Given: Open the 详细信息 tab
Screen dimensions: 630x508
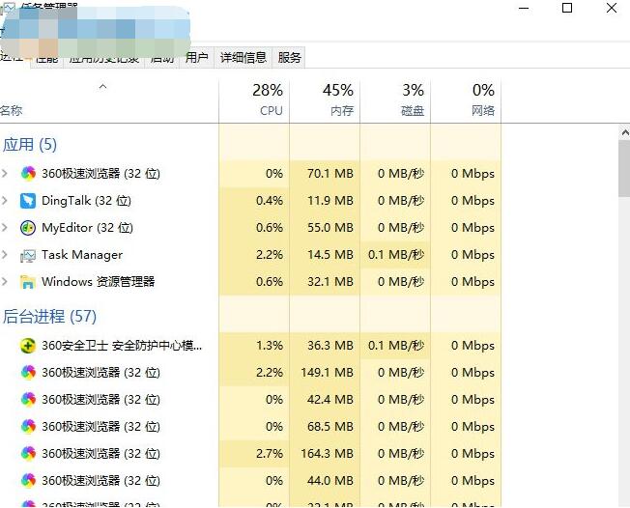Looking at the screenshot, I should (x=243, y=58).
